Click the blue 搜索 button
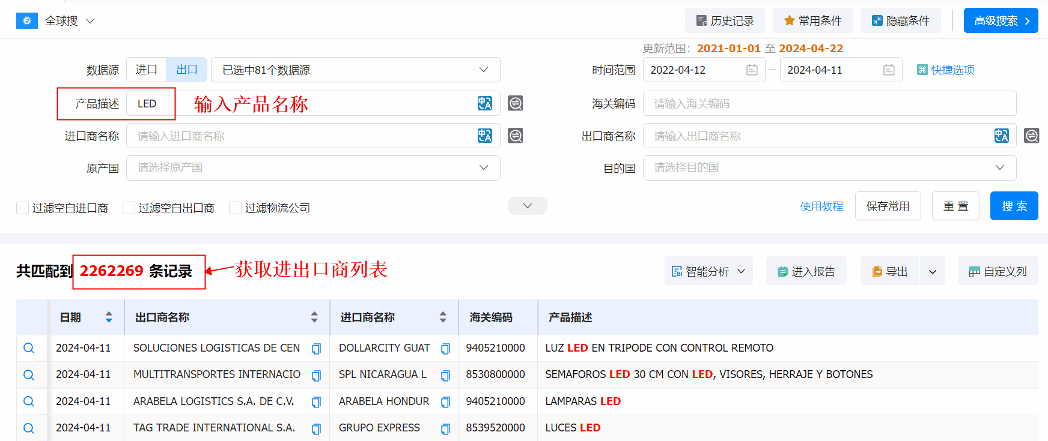This screenshot has width=1048, height=441. click(1014, 206)
